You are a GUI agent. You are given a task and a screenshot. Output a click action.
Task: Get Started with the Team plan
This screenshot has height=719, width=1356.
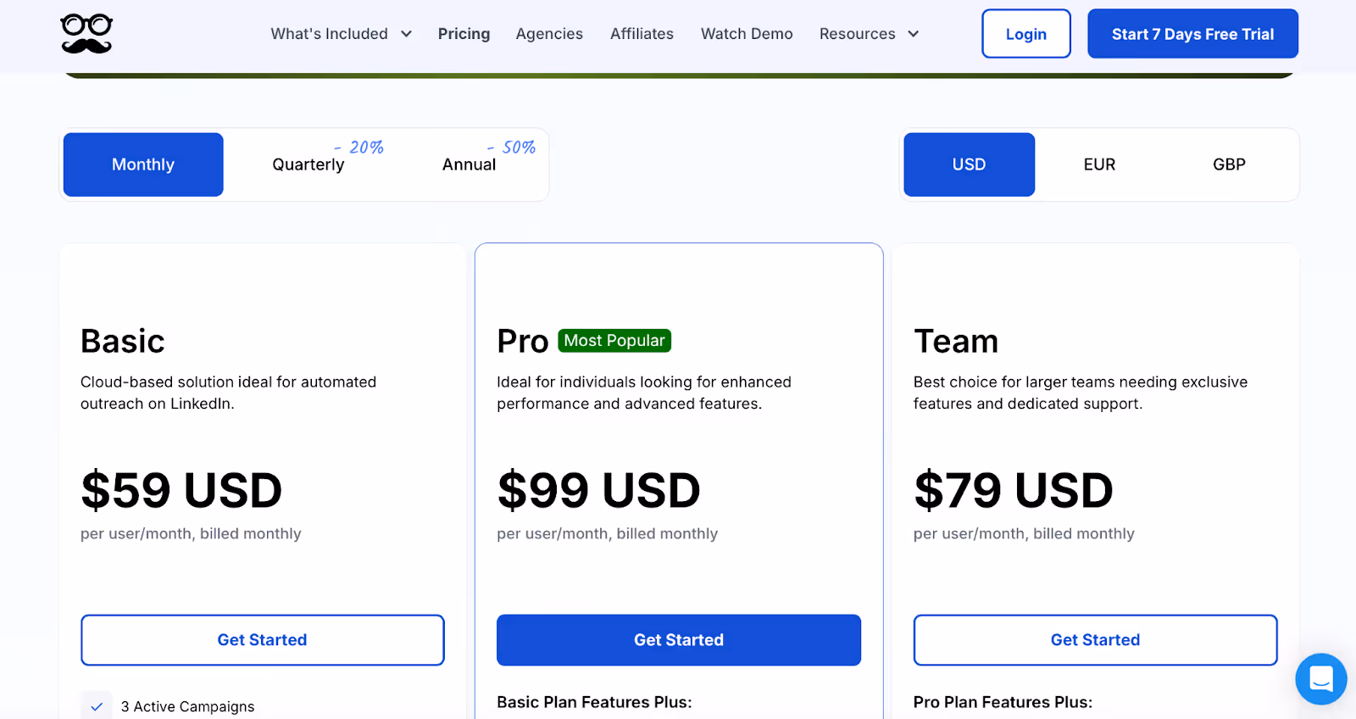pos(1095,640)
